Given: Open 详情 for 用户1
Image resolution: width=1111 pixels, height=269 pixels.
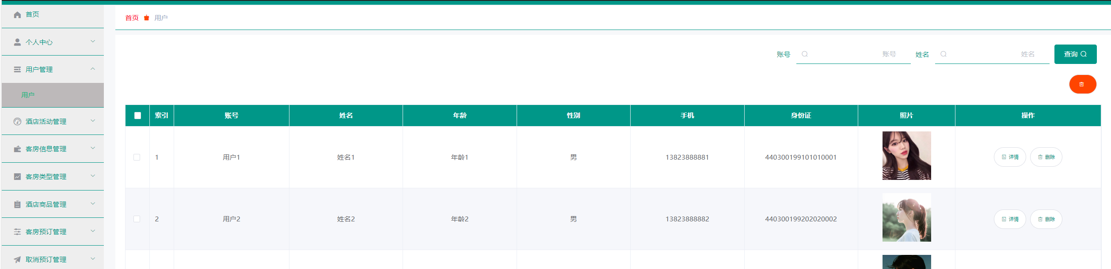Looking at the screenshot, I should point(1010,157).
